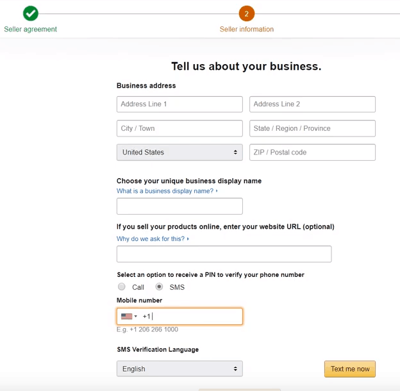Viewport: 400px width, 391px height.
Task: Click the business display name text box
Action: pos(179,206)
